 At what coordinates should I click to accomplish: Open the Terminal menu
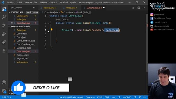[x=64, y=2]
